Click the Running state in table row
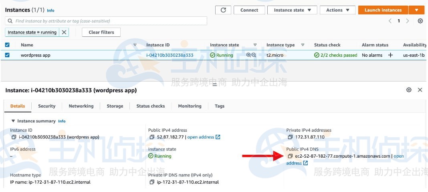 coord(222,55)
